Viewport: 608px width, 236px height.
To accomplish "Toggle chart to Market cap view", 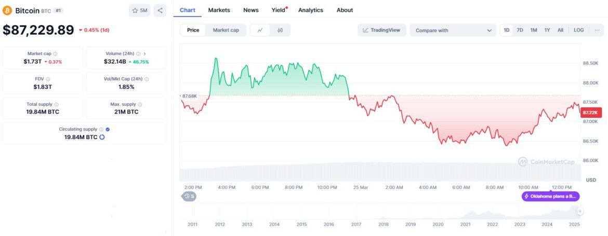I will click(x=226, y=30).
